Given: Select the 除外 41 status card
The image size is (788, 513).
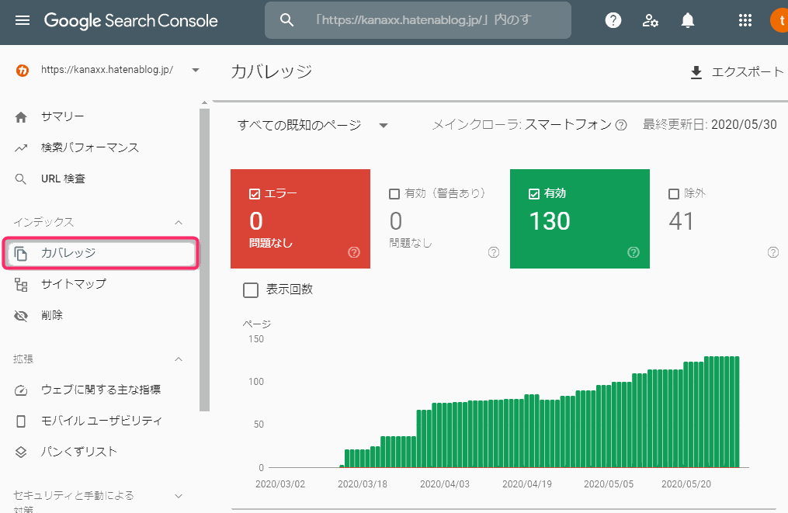Looking at the screenshot, I should (720, 219).
